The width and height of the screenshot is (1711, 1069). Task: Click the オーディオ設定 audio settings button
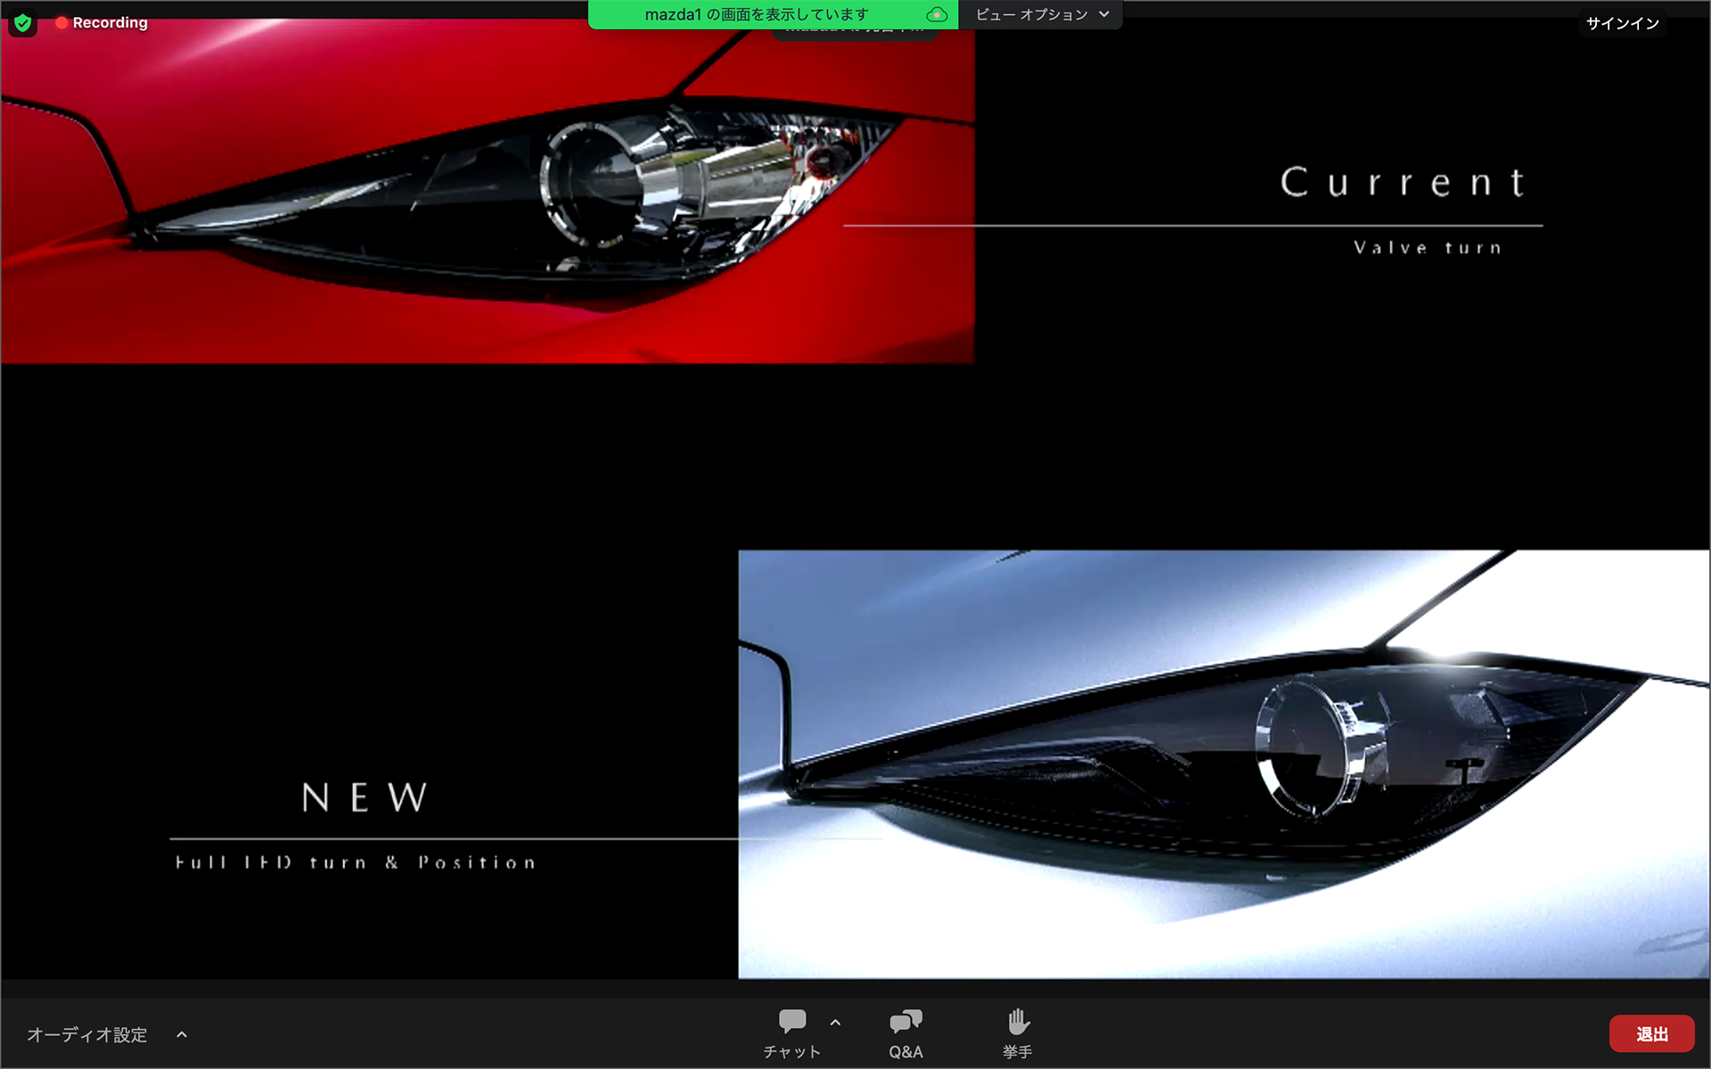87,1034
